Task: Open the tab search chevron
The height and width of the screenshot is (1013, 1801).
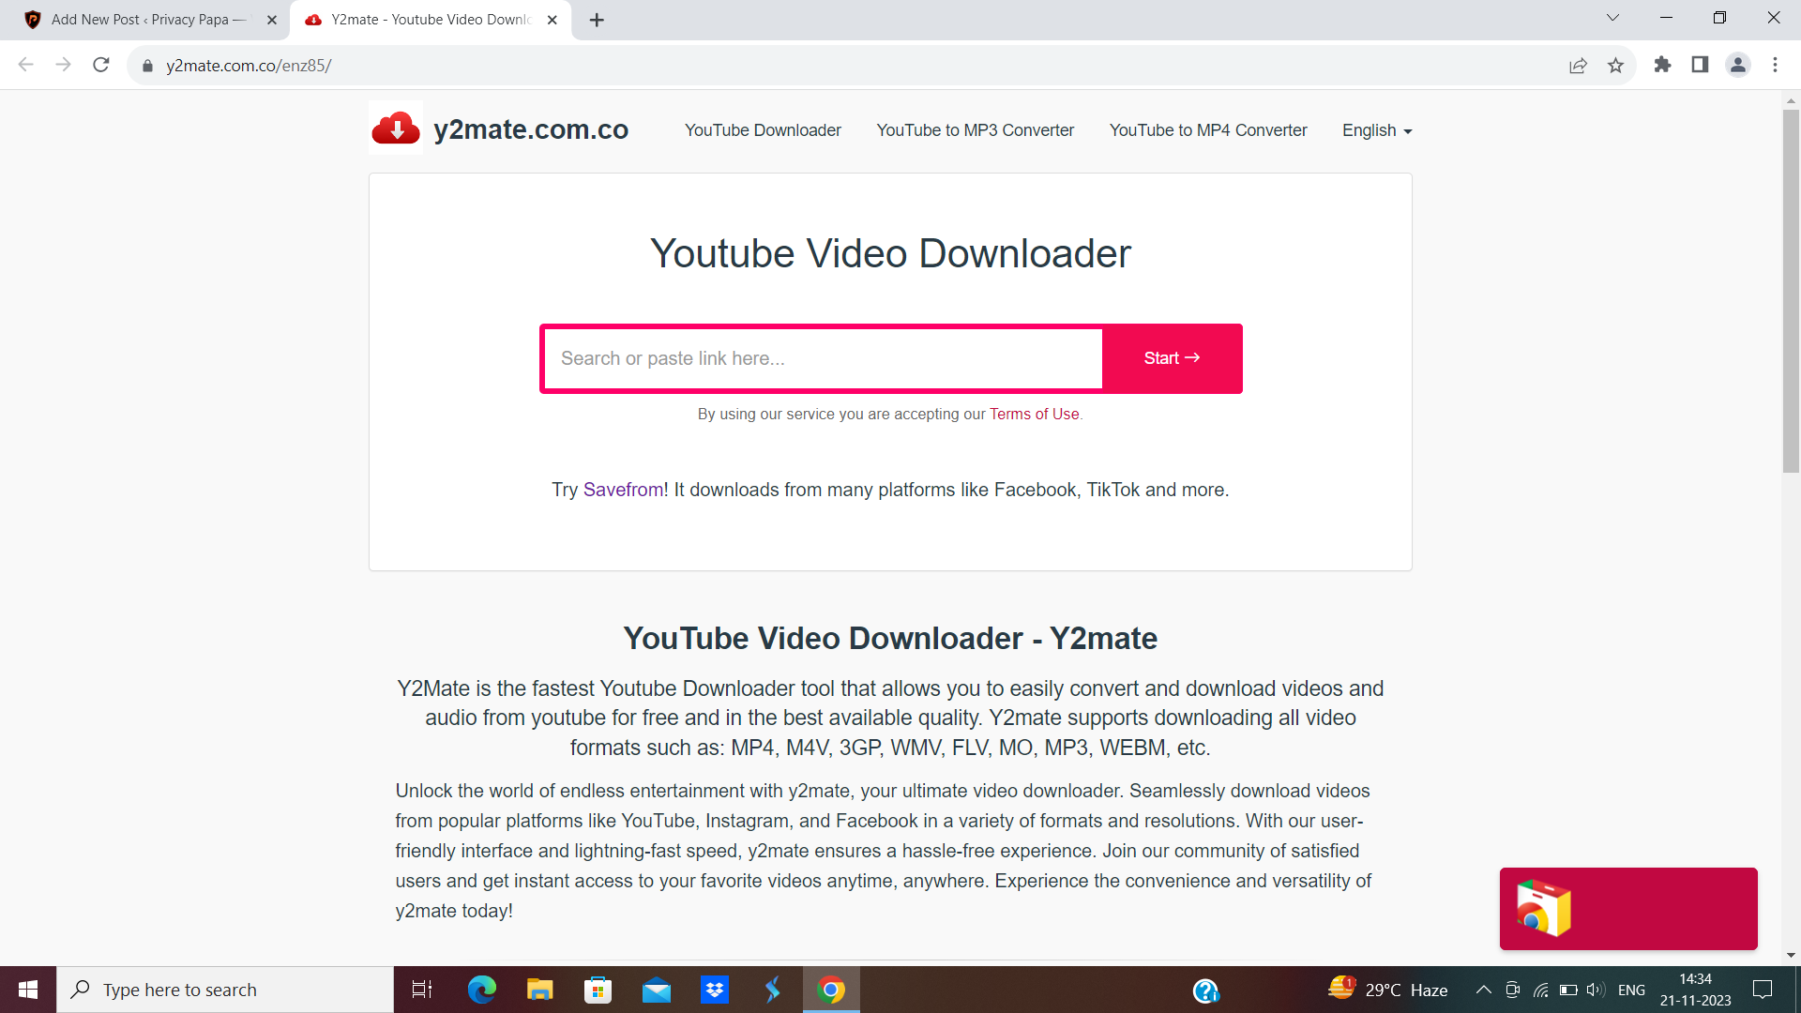Action: tap(1612, 18)
